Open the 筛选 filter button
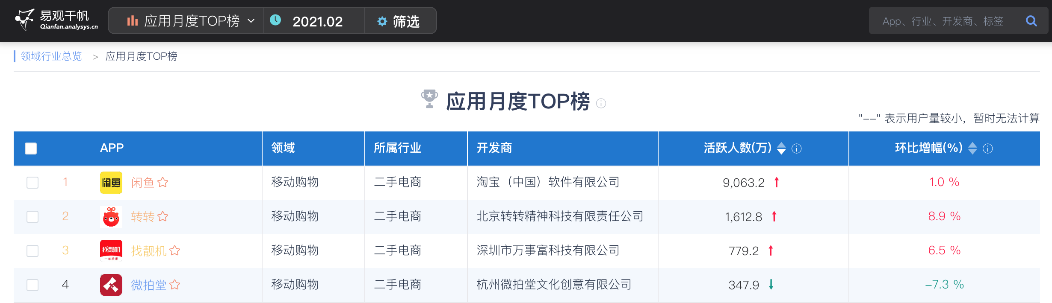 (401, 20)
